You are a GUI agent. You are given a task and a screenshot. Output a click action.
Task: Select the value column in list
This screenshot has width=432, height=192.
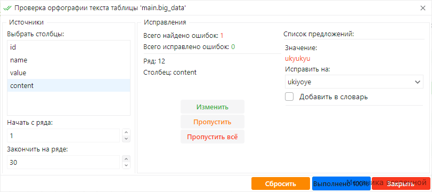[x=69, y=73]
